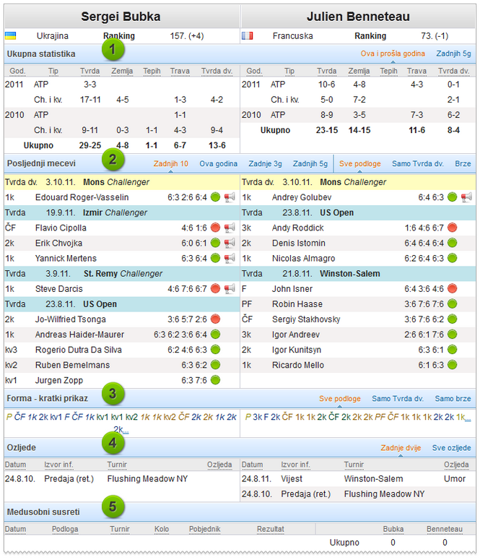Click green win dot for Robin Haase match
480x560 pixels.
pyautogui.click(x=452, y=303)
